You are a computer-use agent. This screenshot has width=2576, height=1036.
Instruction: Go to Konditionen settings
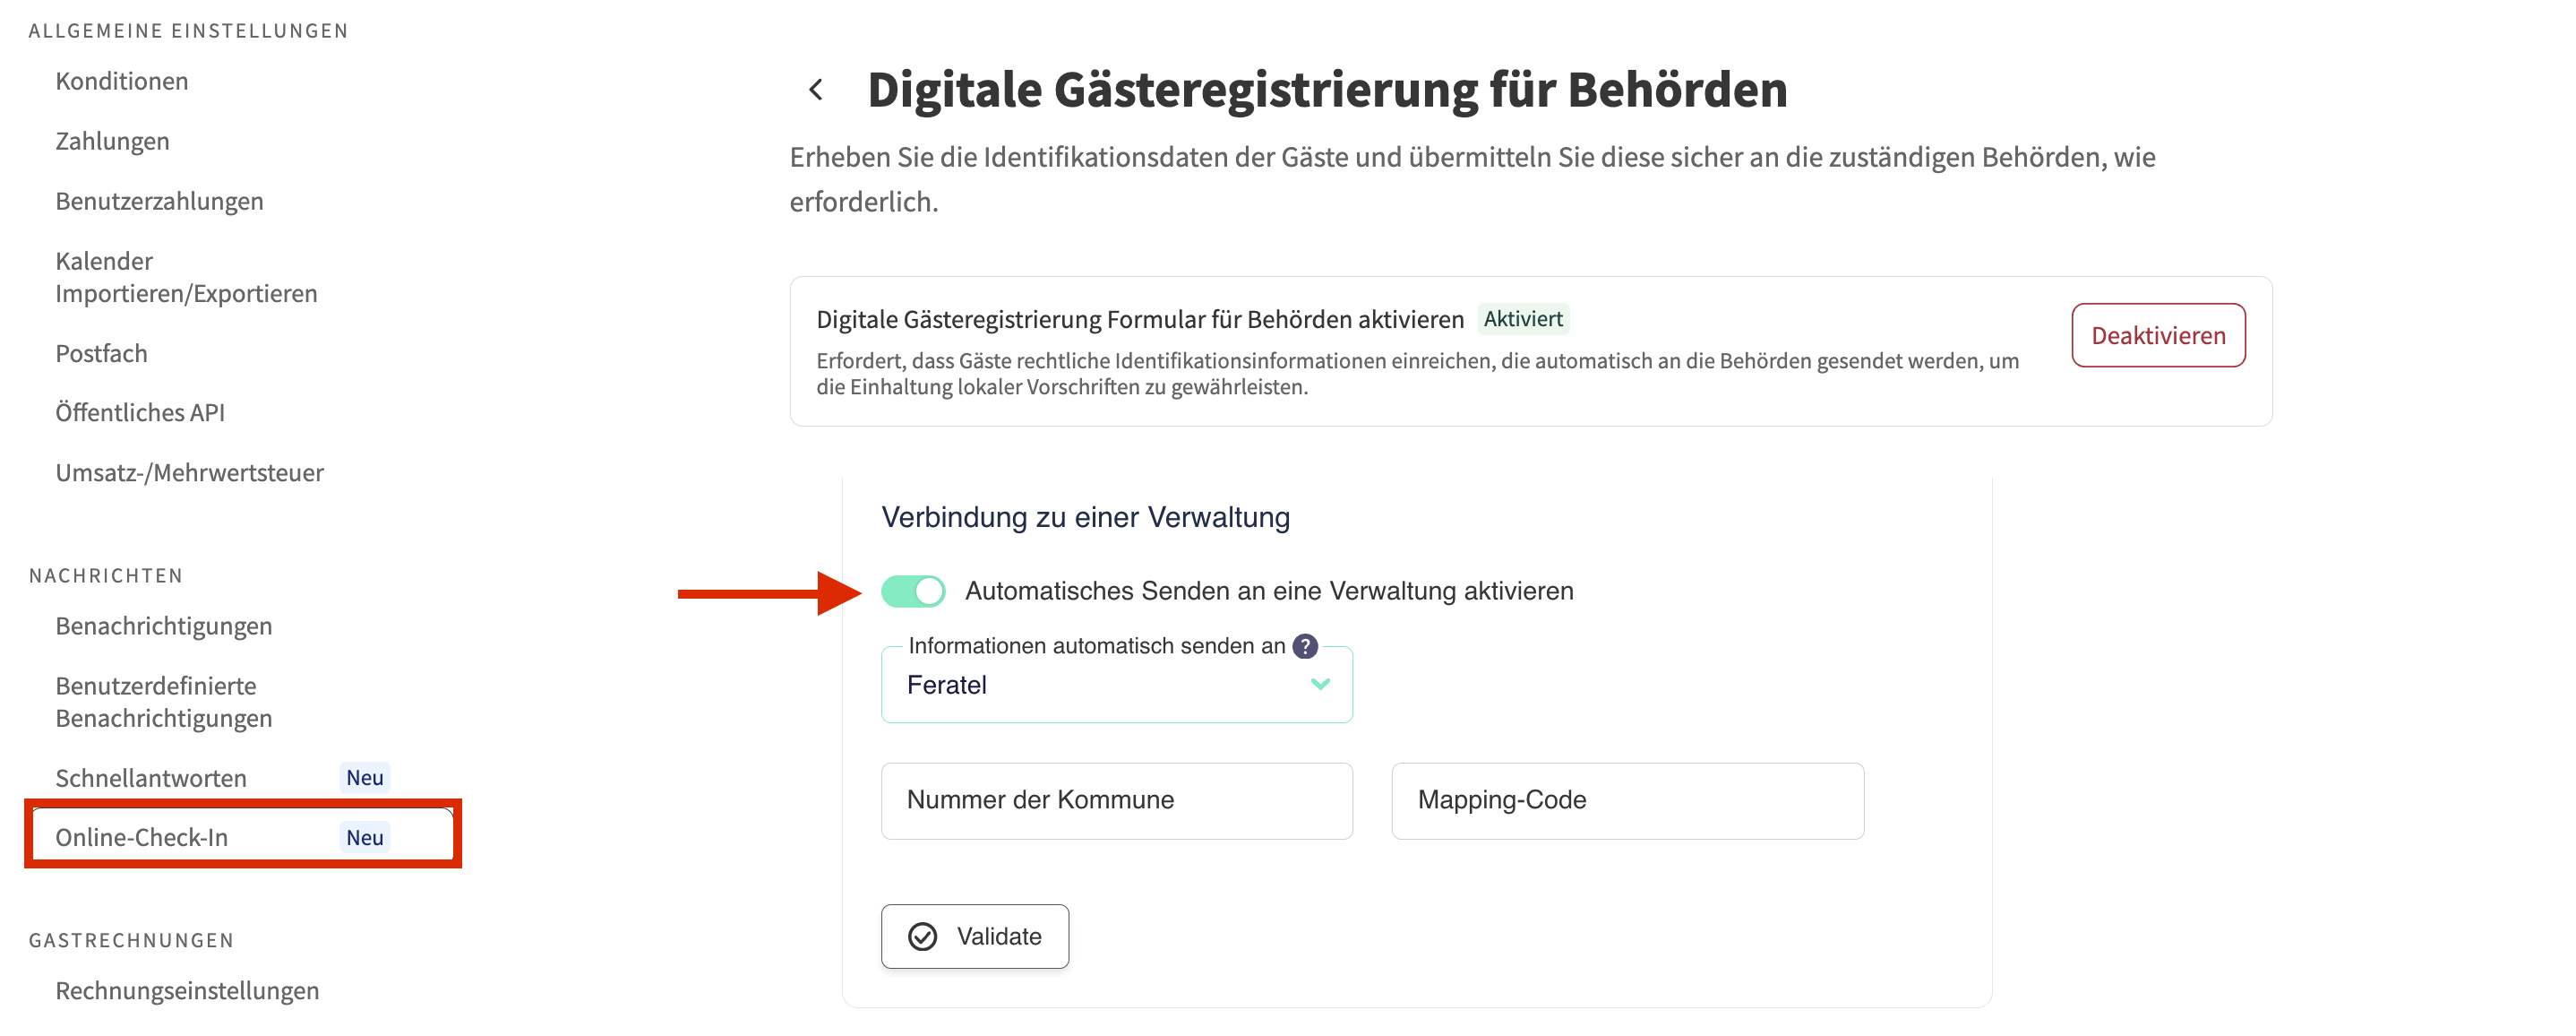tap(122, 81)
